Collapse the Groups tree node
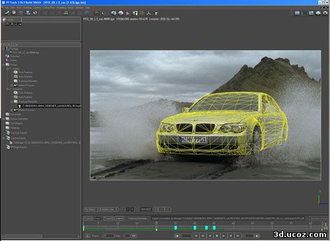Image resolution: width=330 pixels, height=241 pixels. [3, 65]
